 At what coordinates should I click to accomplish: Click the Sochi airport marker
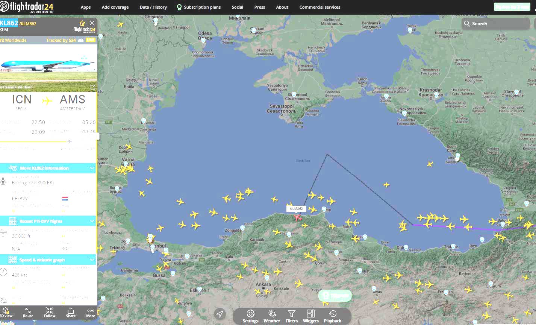pos(457,156)
